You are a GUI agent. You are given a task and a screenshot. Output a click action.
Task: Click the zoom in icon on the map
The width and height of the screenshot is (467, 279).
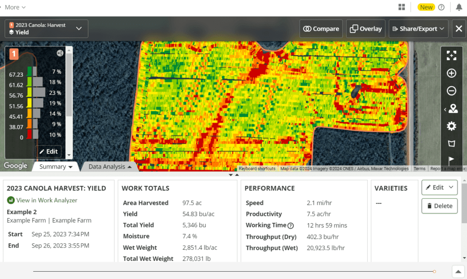click(x=451, y=73)
